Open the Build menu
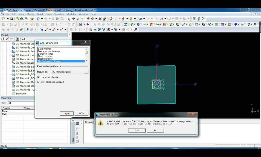 pyautogui.click(x=40, y=14)
